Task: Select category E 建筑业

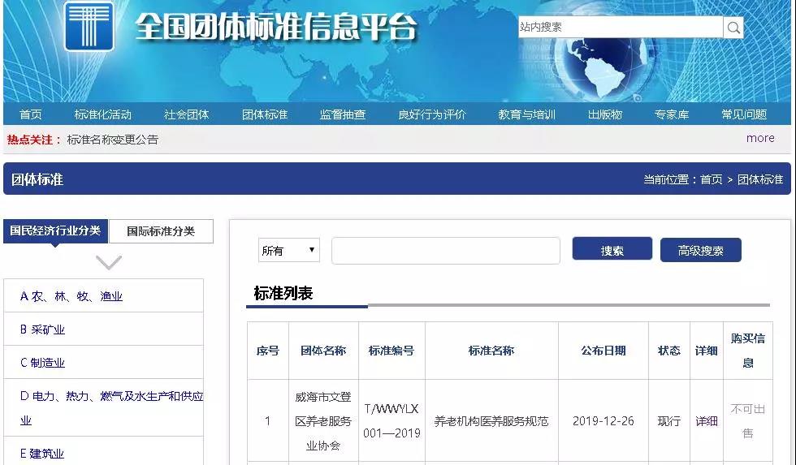Action: (41, 454)
